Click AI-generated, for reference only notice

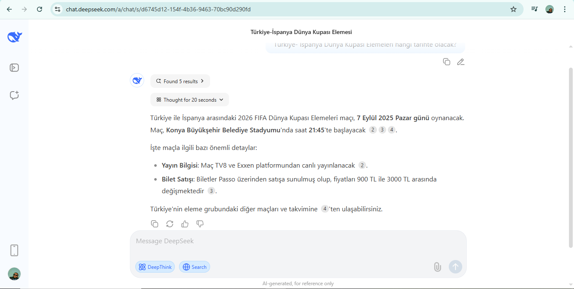point(298,284)
